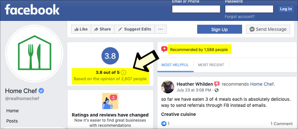The image size is (298, 129).
Task: Click the red recommendation star icon at top
Action: click(x=164, y=49)
